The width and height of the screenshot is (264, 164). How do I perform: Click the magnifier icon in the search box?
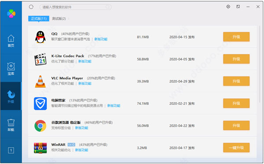pos(108,7)
